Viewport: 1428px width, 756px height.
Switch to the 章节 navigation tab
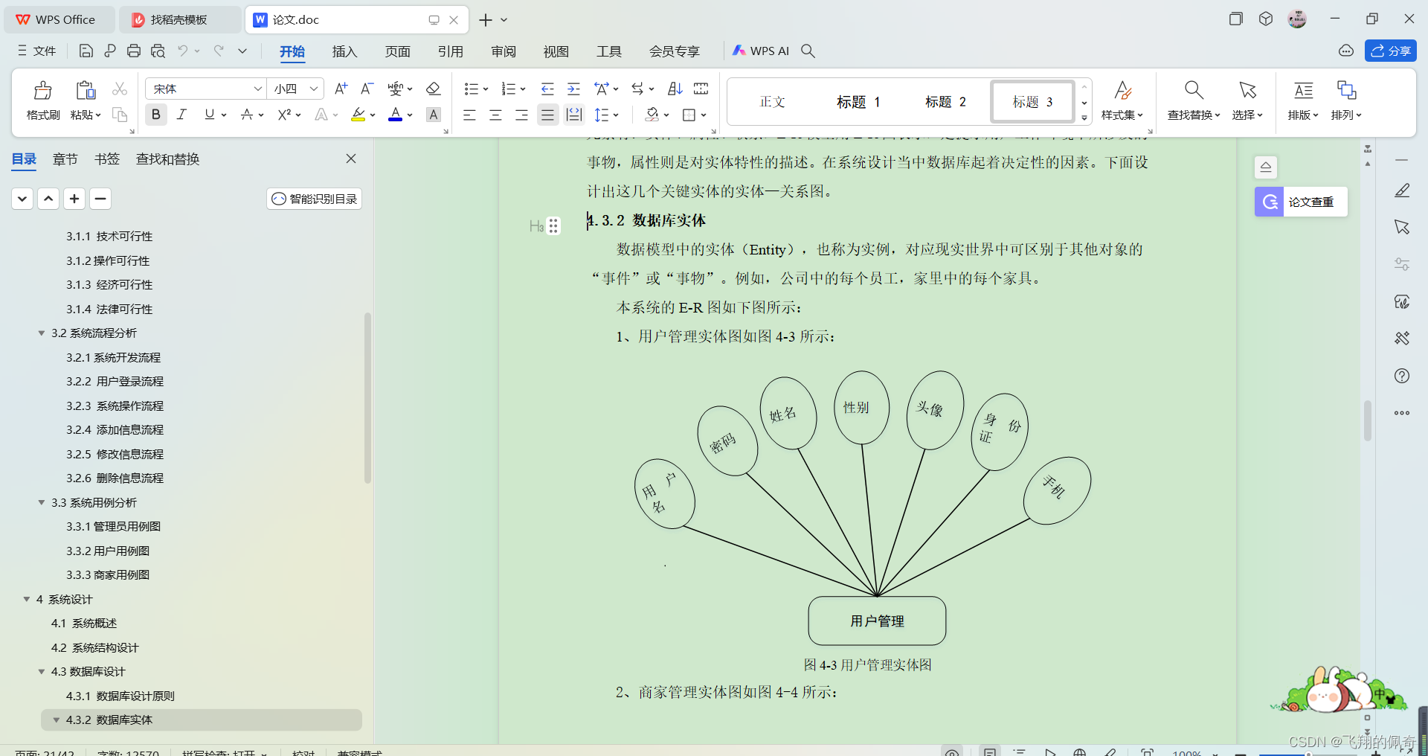click(65, 159)
